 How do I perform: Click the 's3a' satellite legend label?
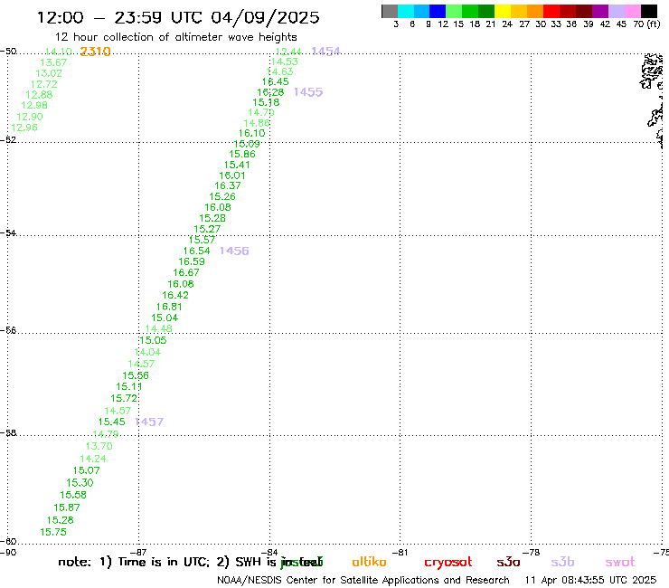click(508, 562)
